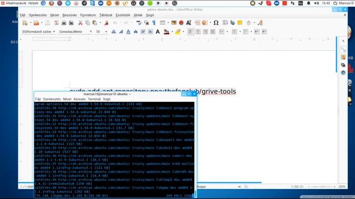Toggle Subscript formatting
This screenshot has width=355, height=199.
point(150,32)
